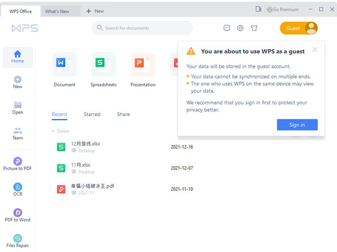Create a new Presentation

[x=143, y=70]
